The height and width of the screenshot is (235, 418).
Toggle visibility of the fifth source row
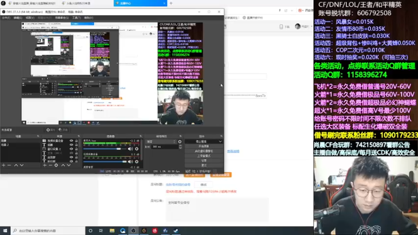click(x=71, y=157)
